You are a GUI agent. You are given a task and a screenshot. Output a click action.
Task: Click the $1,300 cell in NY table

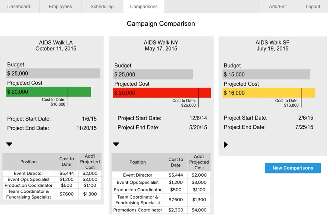click(199, 200)
